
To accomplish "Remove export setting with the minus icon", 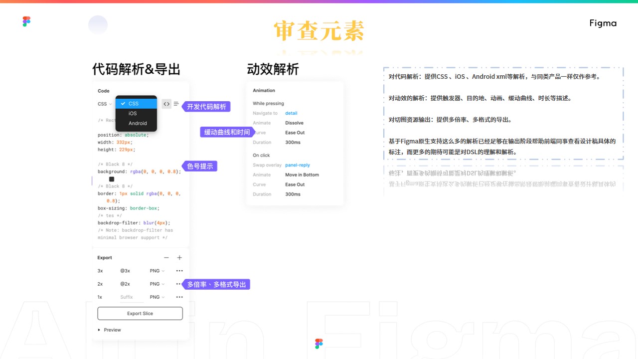I will [x=166, y=258].
